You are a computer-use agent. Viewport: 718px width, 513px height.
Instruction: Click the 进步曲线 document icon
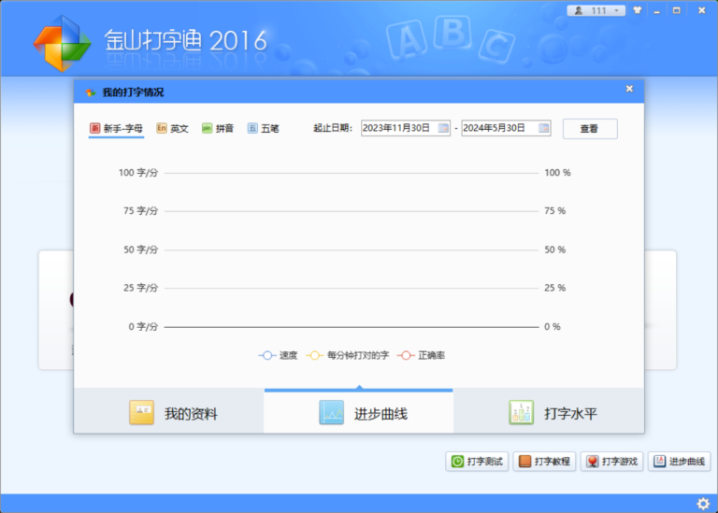(x=659, y=462)
